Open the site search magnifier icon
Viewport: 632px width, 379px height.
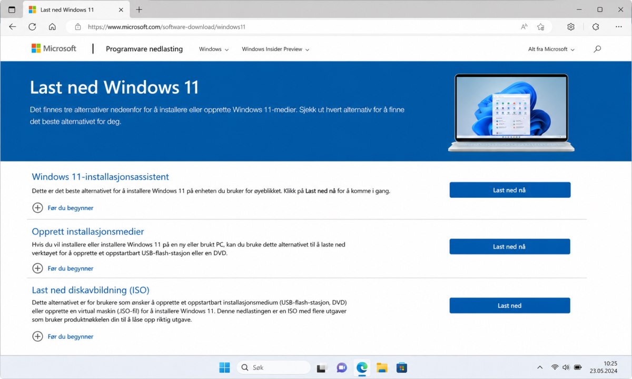(x=597, y=49)
